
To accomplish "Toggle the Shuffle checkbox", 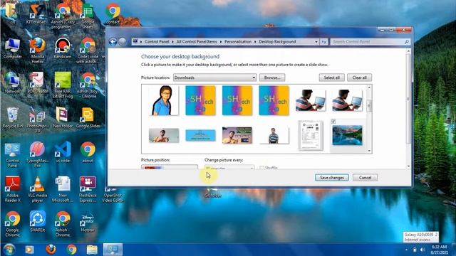I will point(261,168).
